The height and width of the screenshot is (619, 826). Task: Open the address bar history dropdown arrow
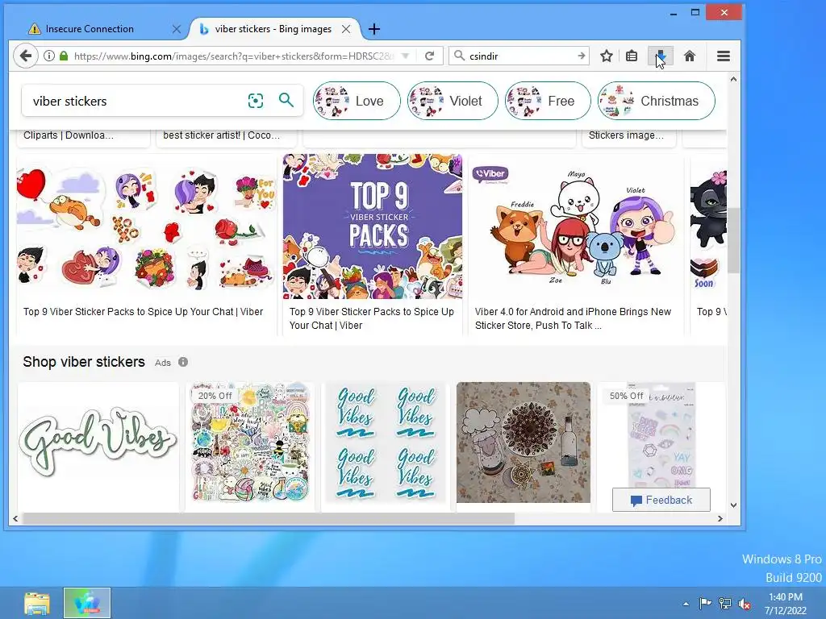pyautogui.click(x=405, y=56)
